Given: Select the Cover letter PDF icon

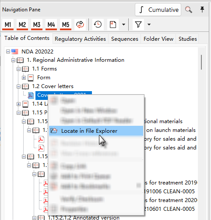Looking at the screenshot, I should pyautogui.click(x=31, y=95).
